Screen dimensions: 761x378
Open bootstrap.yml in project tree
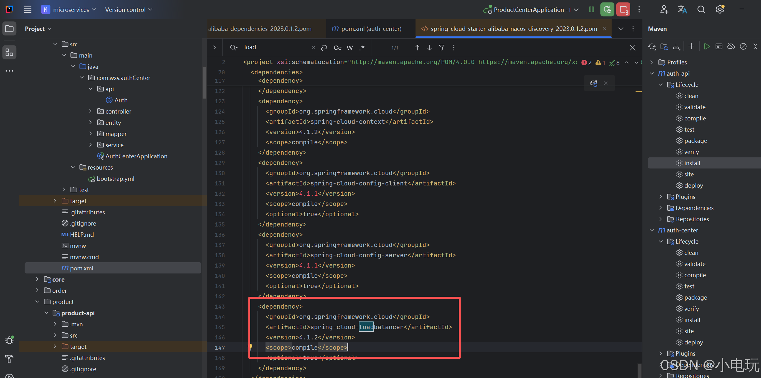(115, 179)
